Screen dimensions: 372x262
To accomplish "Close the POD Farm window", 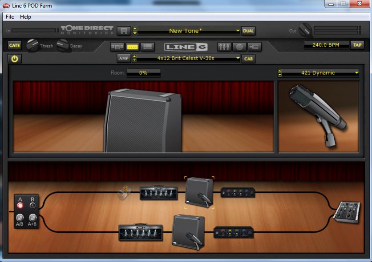I will 360,4.
